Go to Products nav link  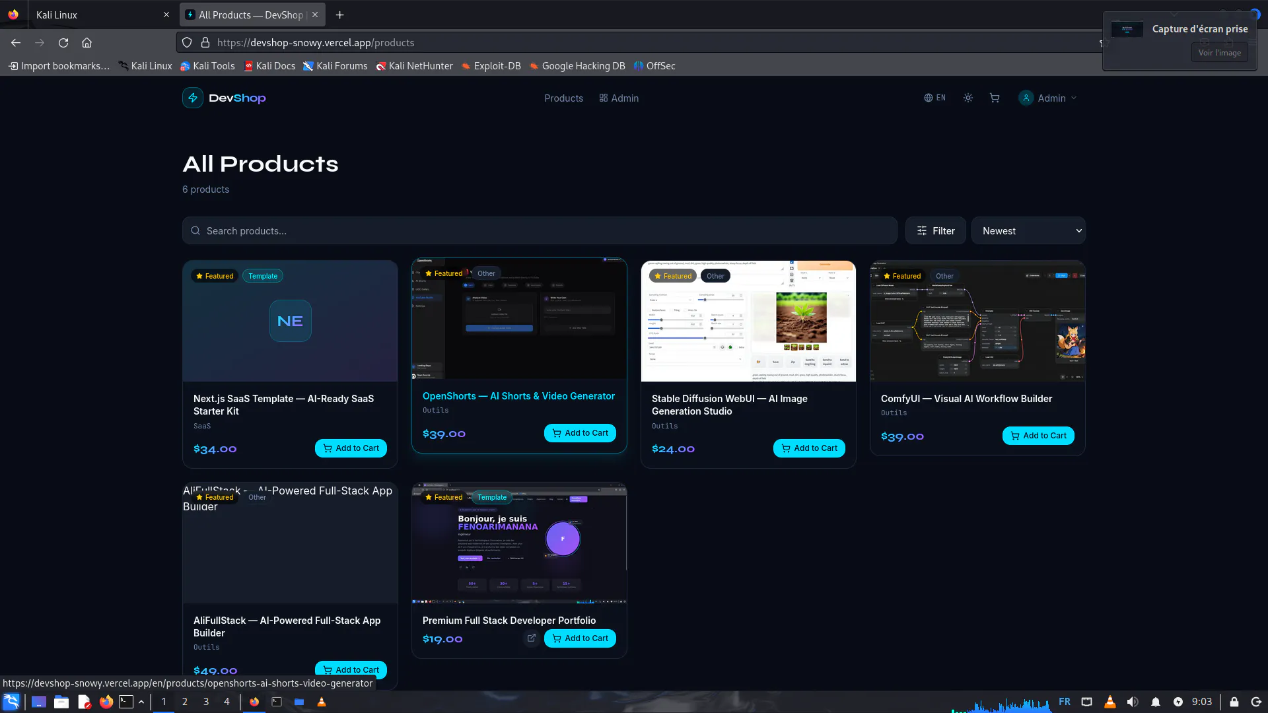click(x=563, y=98)
